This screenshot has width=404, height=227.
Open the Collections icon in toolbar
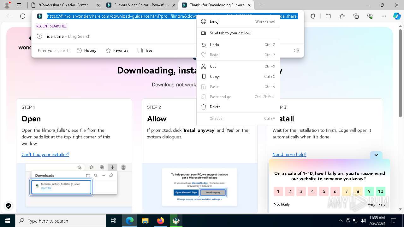tap(356, 16)
